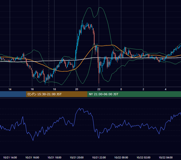This screenshot has width=181, height=160.
Task: Click the upper time axis label 0
Action: pyautogui.click(x=121, y=89)
